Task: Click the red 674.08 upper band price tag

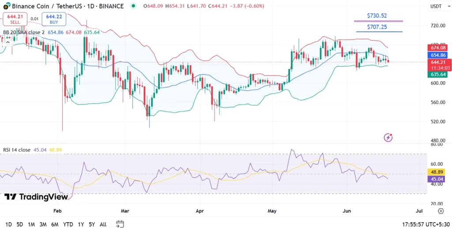Action: 437,48
